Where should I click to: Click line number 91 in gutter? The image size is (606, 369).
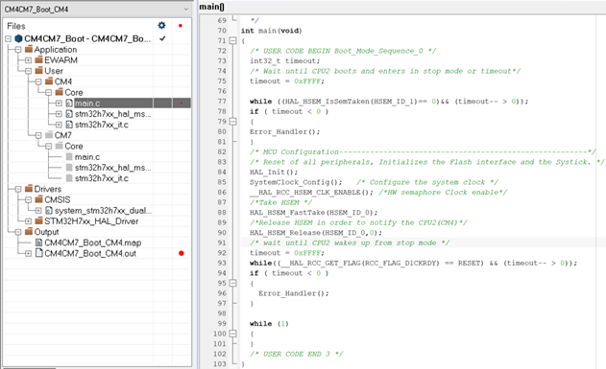pos(222,242)
